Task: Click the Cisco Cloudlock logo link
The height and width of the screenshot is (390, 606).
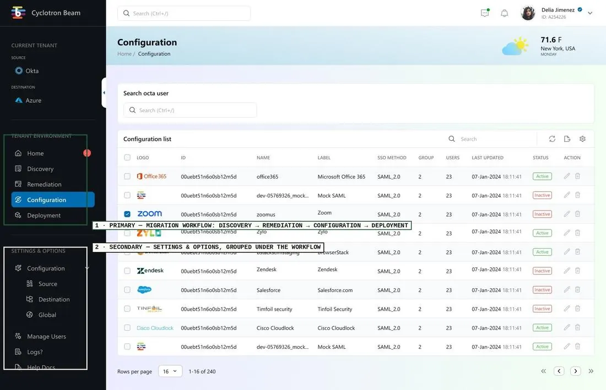Action: (155, 328)
